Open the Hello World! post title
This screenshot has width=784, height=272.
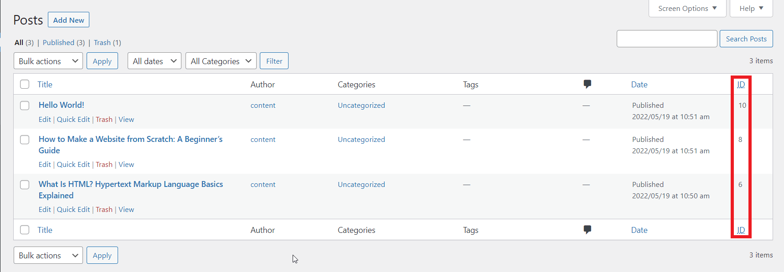click(x=62, y=105)
